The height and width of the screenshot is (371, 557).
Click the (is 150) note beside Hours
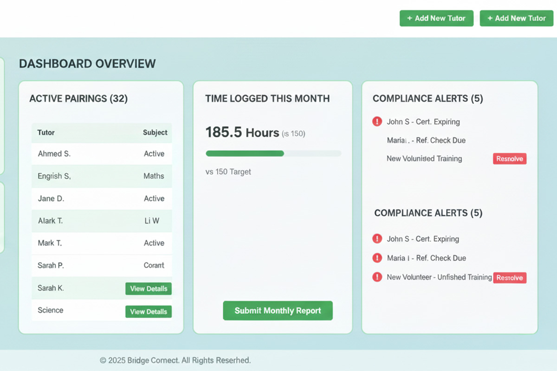(293, 134)
